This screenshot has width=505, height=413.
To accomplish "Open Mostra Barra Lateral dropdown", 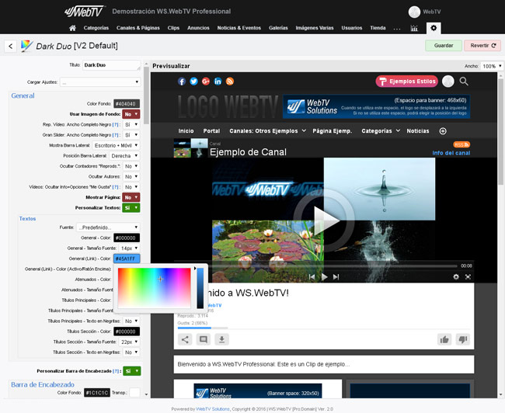I will (x=116, y=145).
